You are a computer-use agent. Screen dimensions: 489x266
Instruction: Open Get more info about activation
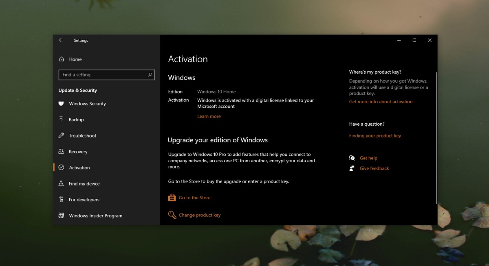coord(381,102)
